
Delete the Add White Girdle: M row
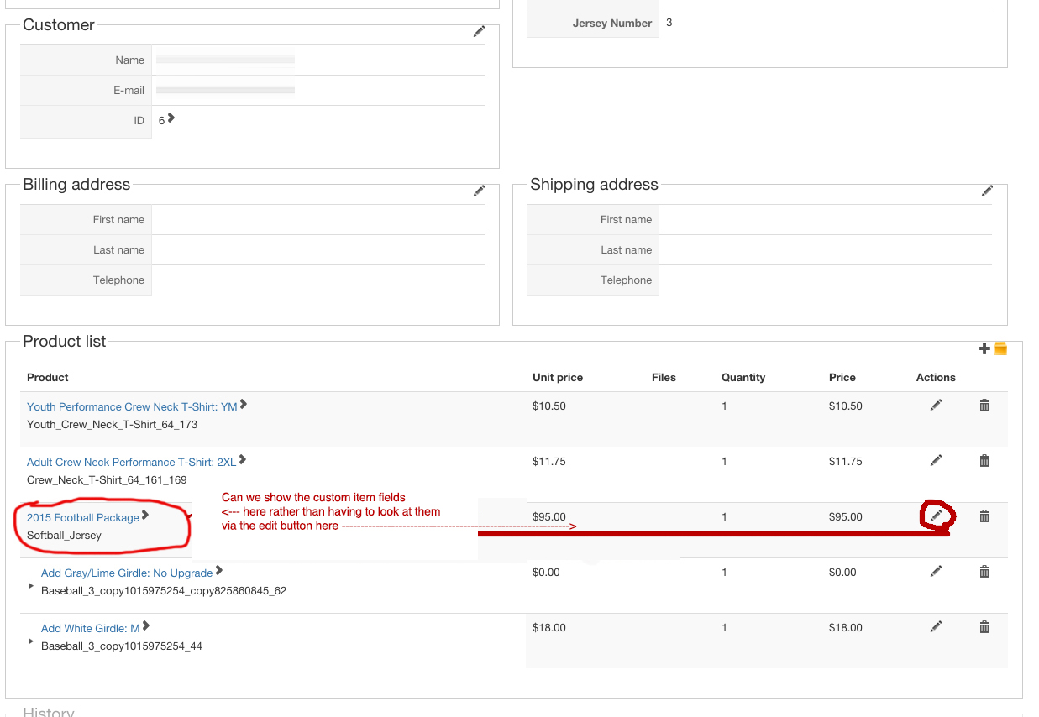pos(984,627)
